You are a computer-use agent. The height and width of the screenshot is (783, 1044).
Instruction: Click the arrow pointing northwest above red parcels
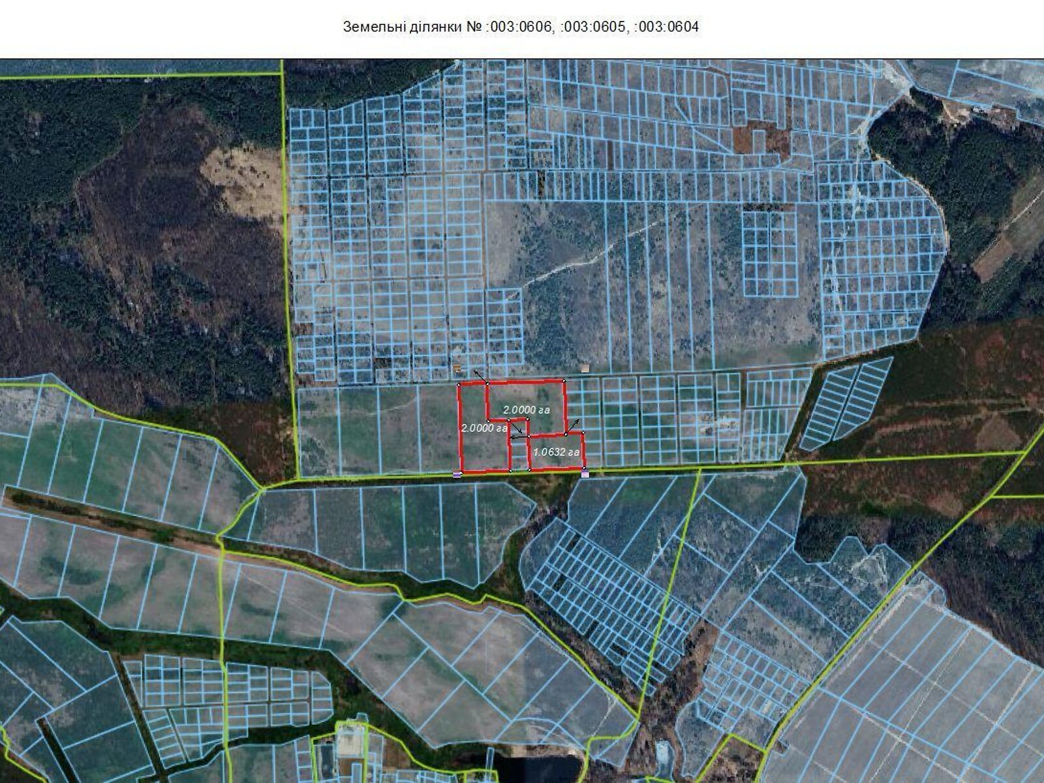[480, 375]
